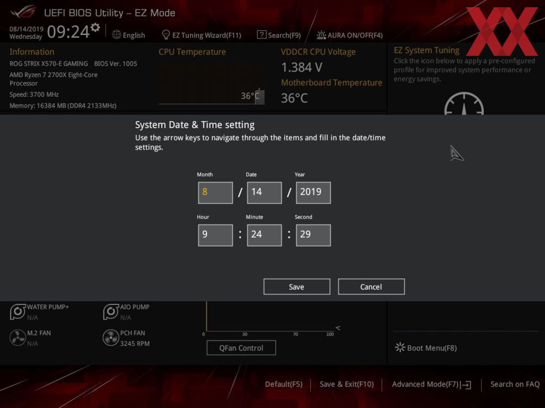Screen dimensions: 545x408
Task: Switch to Advanced Mode(F7)
Action: [425, 384]
